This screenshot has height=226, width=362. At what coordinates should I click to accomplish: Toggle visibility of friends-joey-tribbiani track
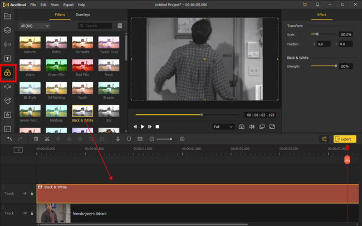click(25, 213)
